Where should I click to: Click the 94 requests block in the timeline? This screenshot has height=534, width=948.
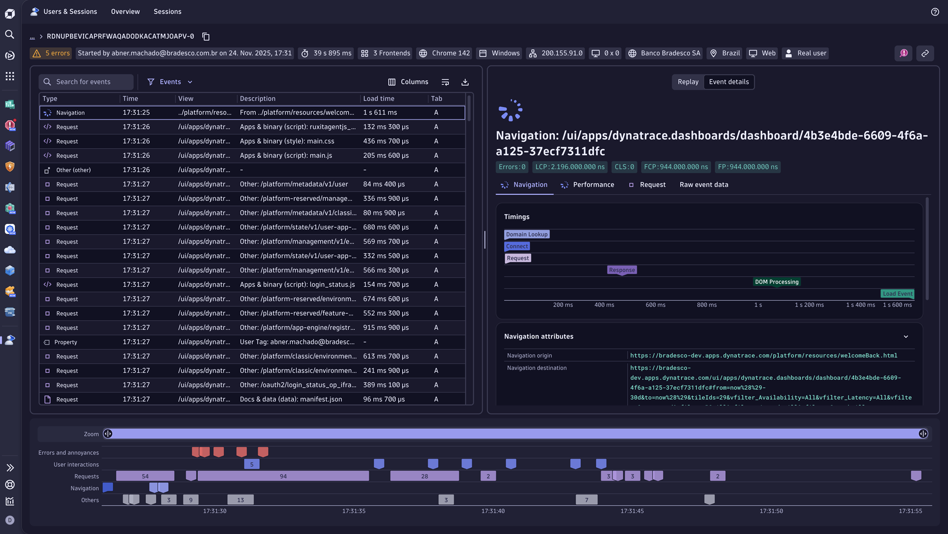(x=283, y=476)
